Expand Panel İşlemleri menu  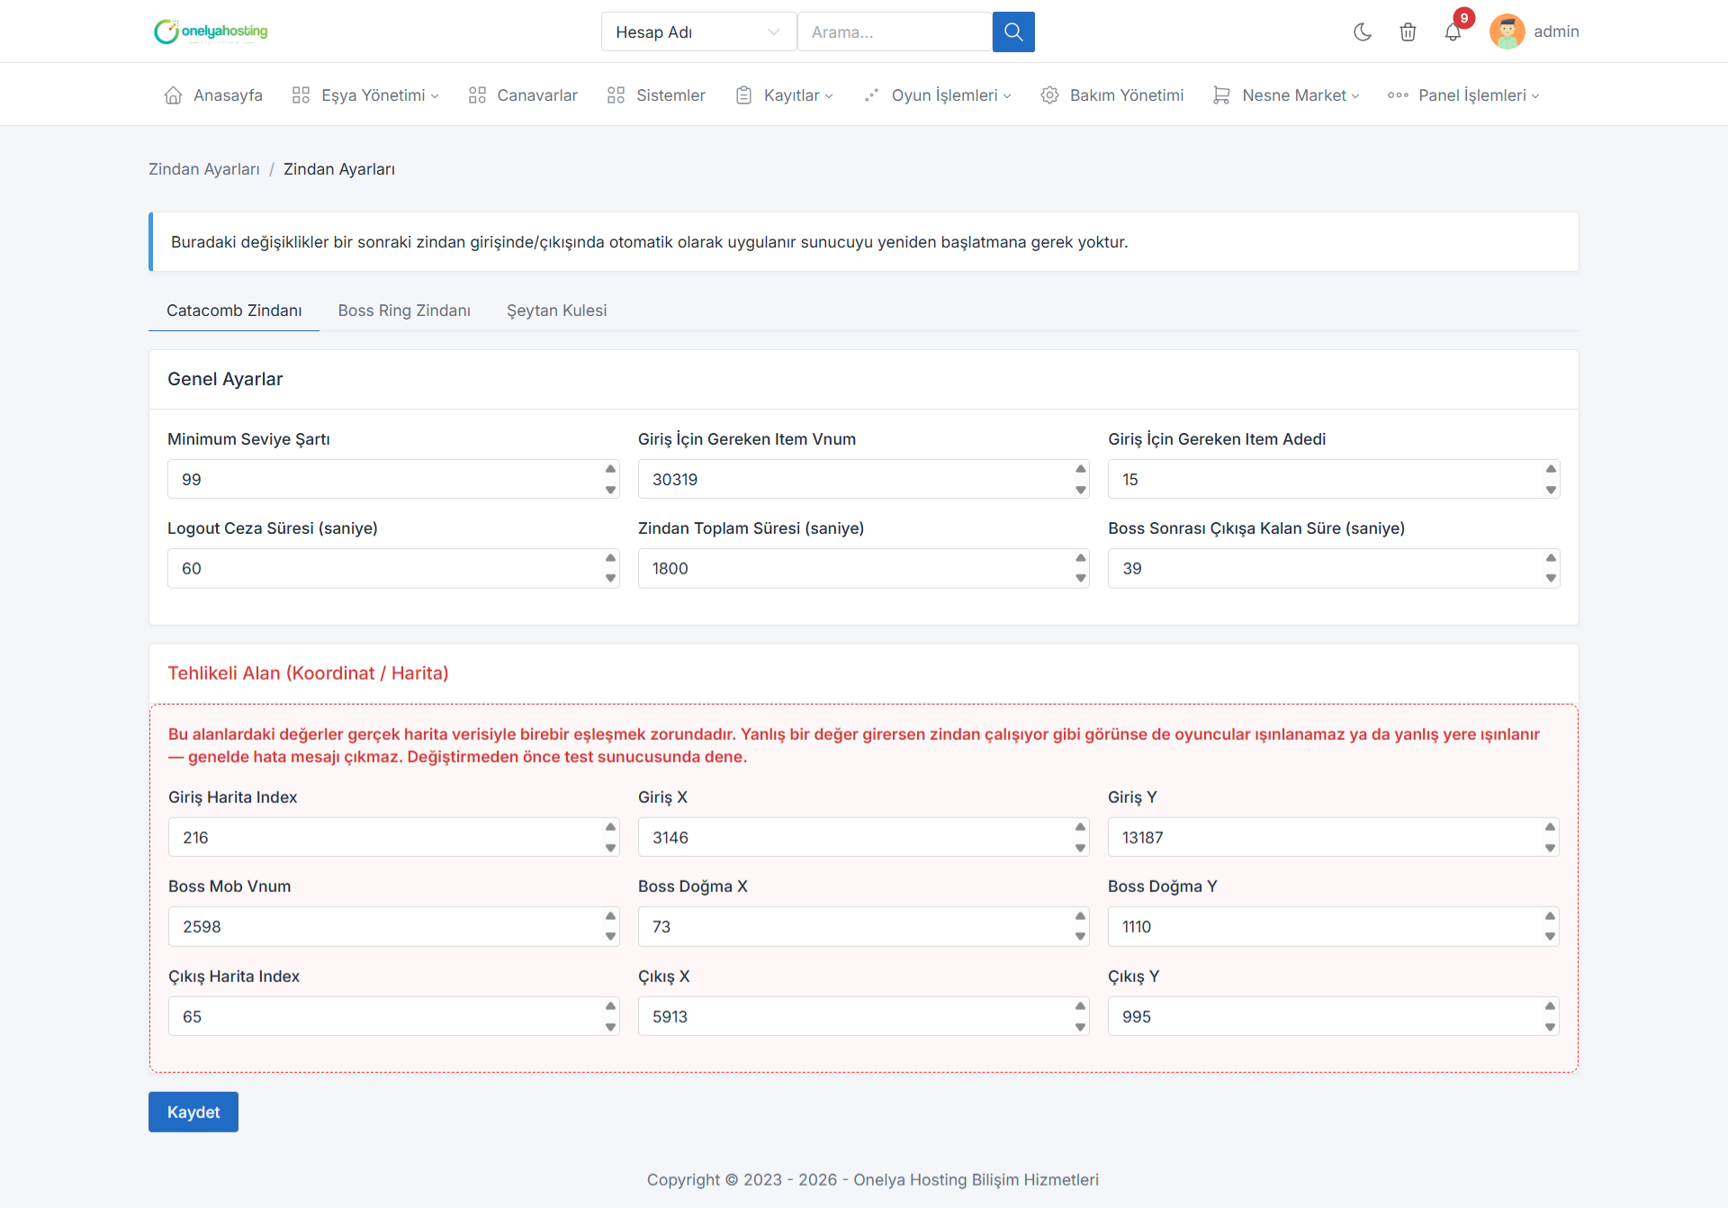[1463, 95]
